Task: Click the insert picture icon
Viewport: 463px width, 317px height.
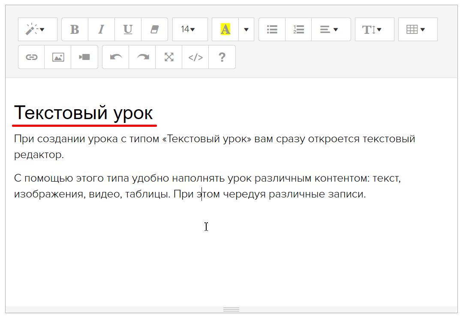Action: [x=58, y=57]
